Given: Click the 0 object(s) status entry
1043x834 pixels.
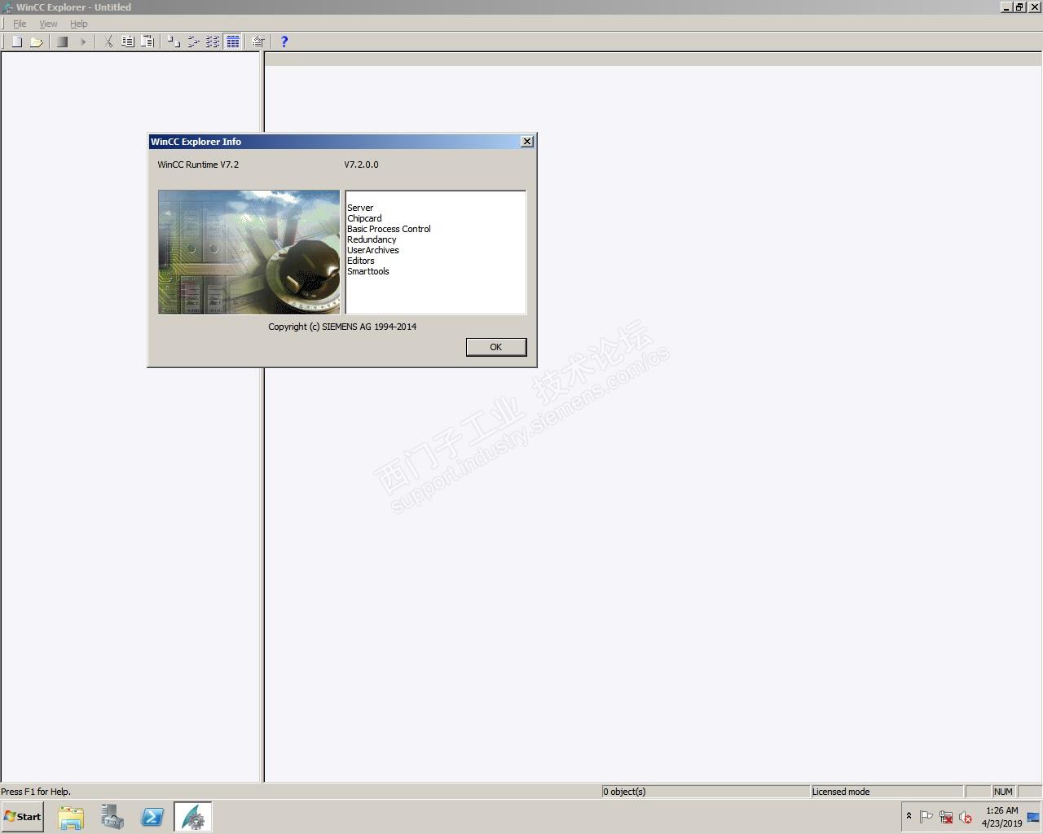Looking at the screenshot, I should click(705, 792).
